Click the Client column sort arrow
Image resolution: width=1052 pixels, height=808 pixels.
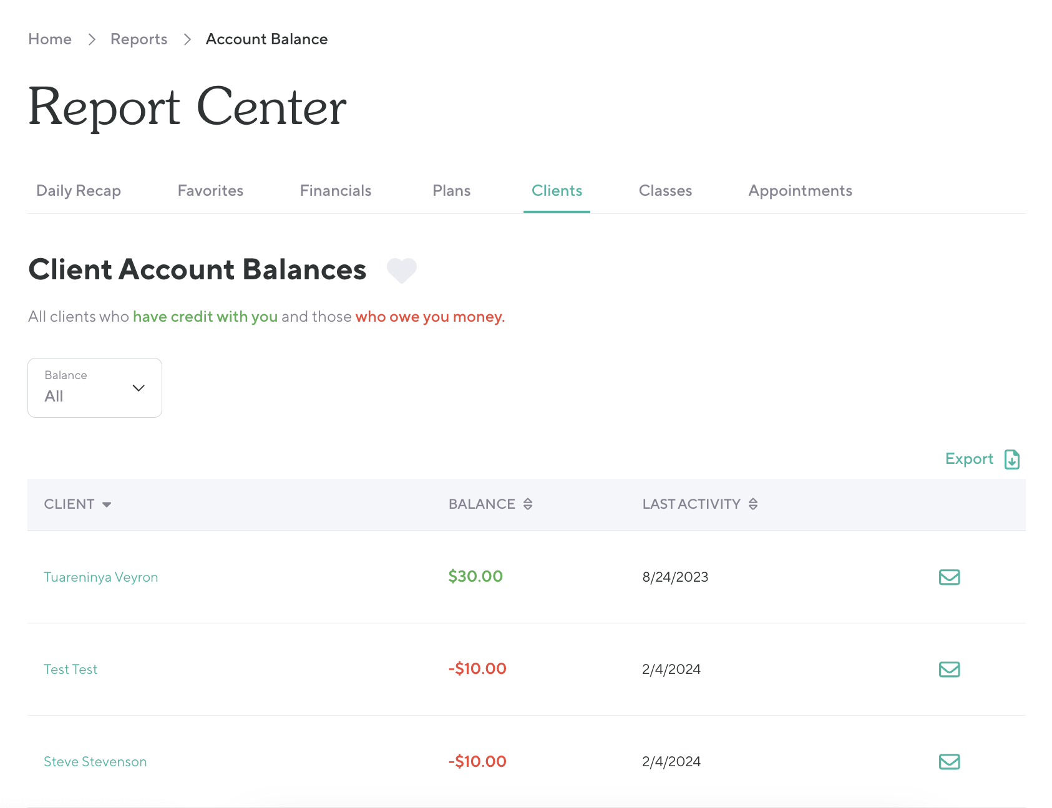[107, 504]
